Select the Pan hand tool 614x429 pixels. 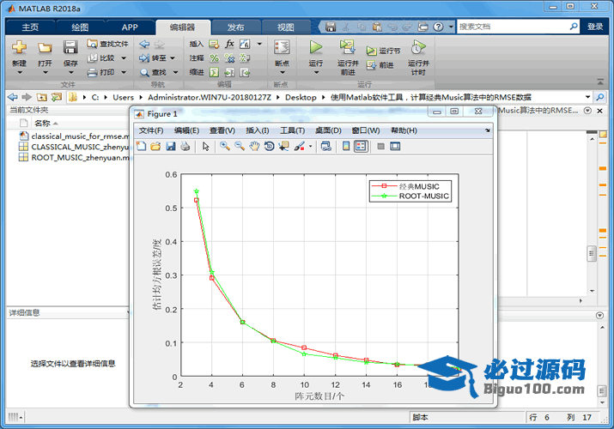[x=254, y=147]
